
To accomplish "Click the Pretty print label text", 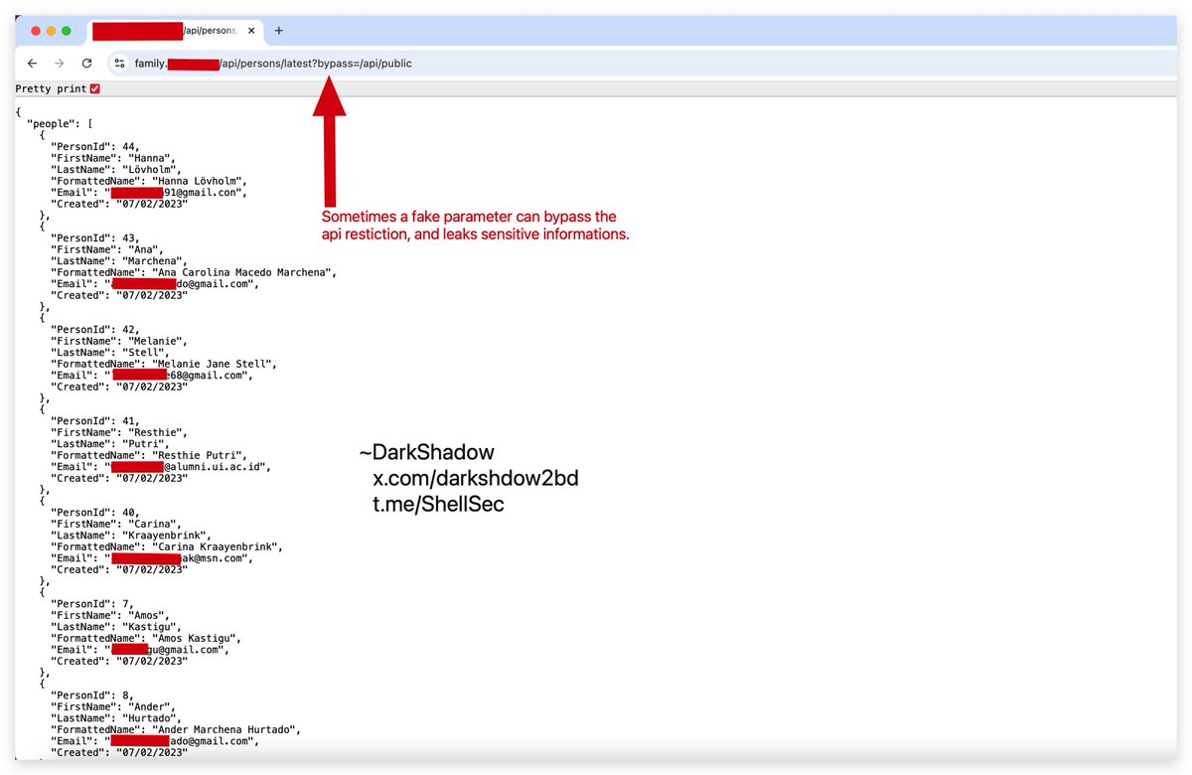I will [x=51, y=88].
